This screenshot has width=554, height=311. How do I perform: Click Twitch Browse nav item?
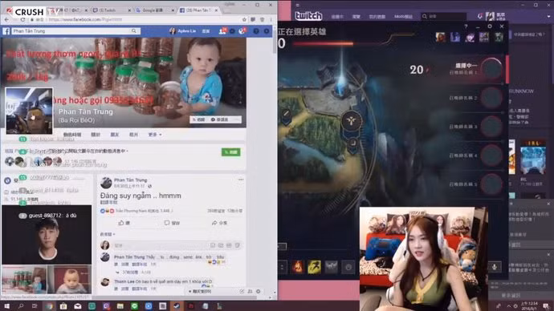pos(356,17)
